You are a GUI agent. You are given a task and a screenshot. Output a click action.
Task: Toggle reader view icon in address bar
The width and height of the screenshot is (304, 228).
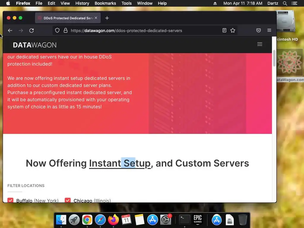224,30
